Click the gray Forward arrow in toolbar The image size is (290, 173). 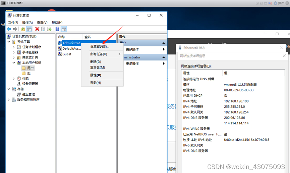pyautogui.click(x=15, y=29)
